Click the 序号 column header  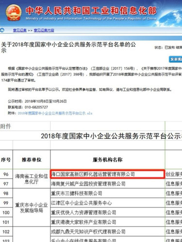[x=6, y=160]
